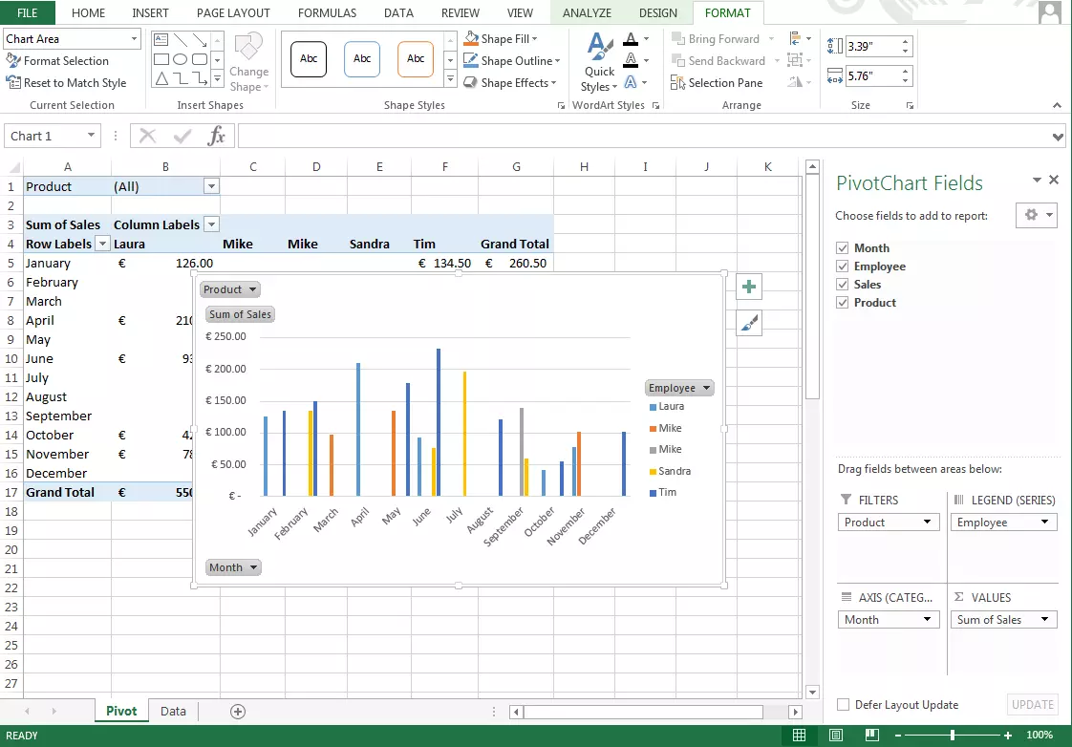Open Shape Effects options
The height and width of the screenshot is (747, 1072).
[x=511, y=83]
